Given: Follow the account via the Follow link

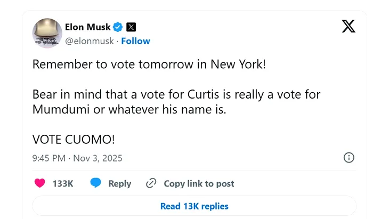Looking at the screenshot, I should tap(136, 41).
